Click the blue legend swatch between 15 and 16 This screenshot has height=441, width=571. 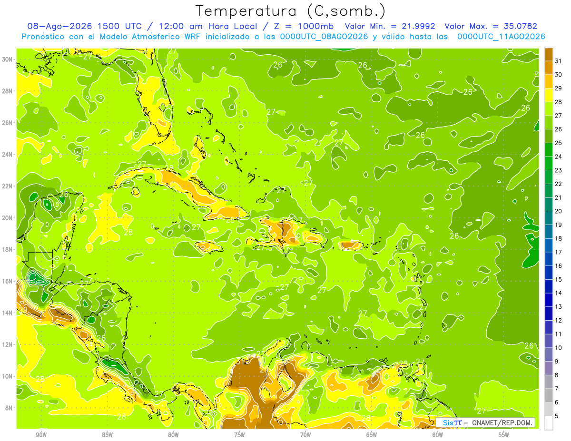[549, 273]
